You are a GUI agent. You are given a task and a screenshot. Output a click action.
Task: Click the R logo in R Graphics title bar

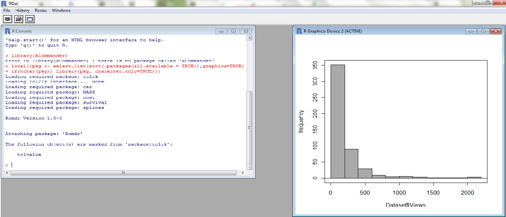coord(299,31)
